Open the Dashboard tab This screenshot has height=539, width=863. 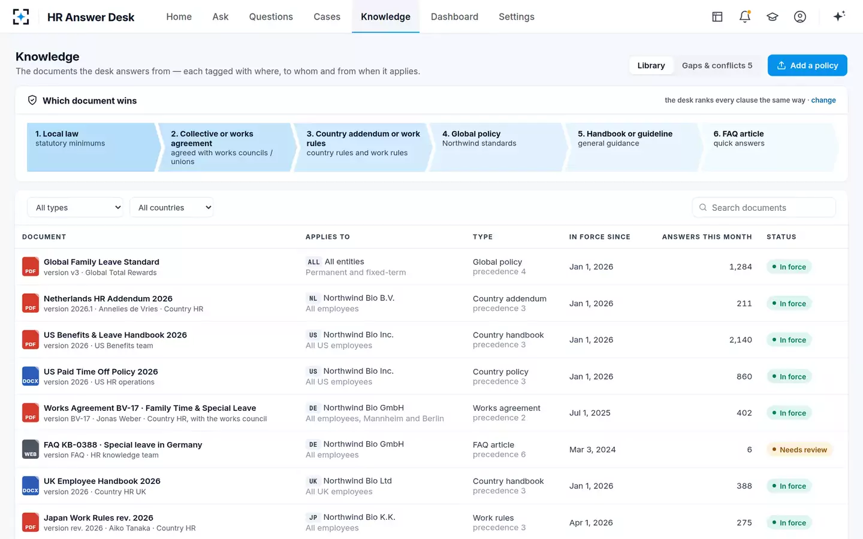[455, 17]
